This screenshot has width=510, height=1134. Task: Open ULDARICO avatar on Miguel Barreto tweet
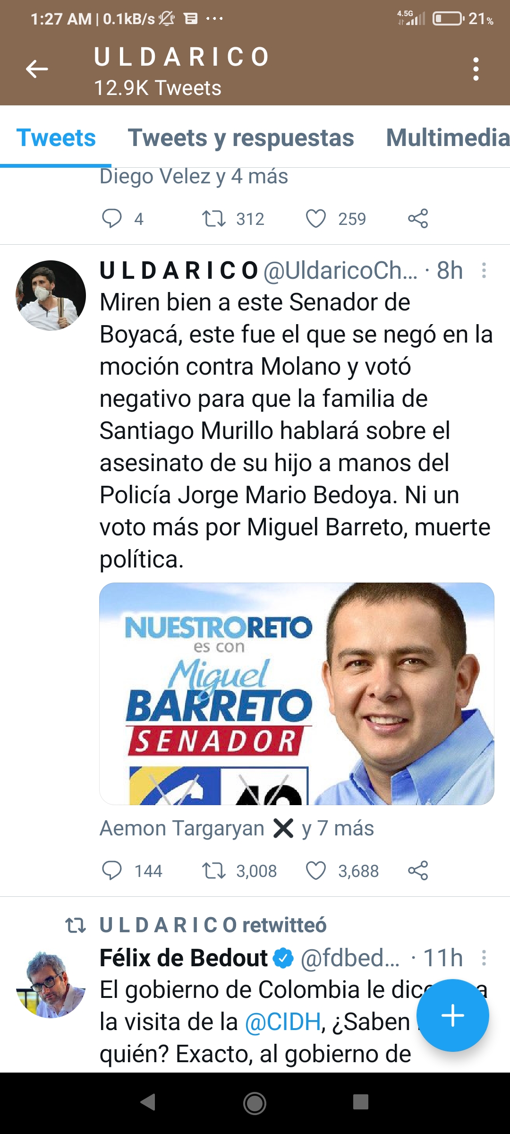point(51,295)
